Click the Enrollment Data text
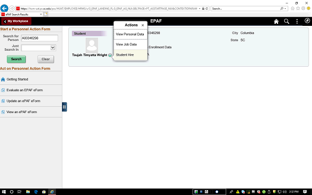Screen dimensions: 312x195 coord(160,47)
